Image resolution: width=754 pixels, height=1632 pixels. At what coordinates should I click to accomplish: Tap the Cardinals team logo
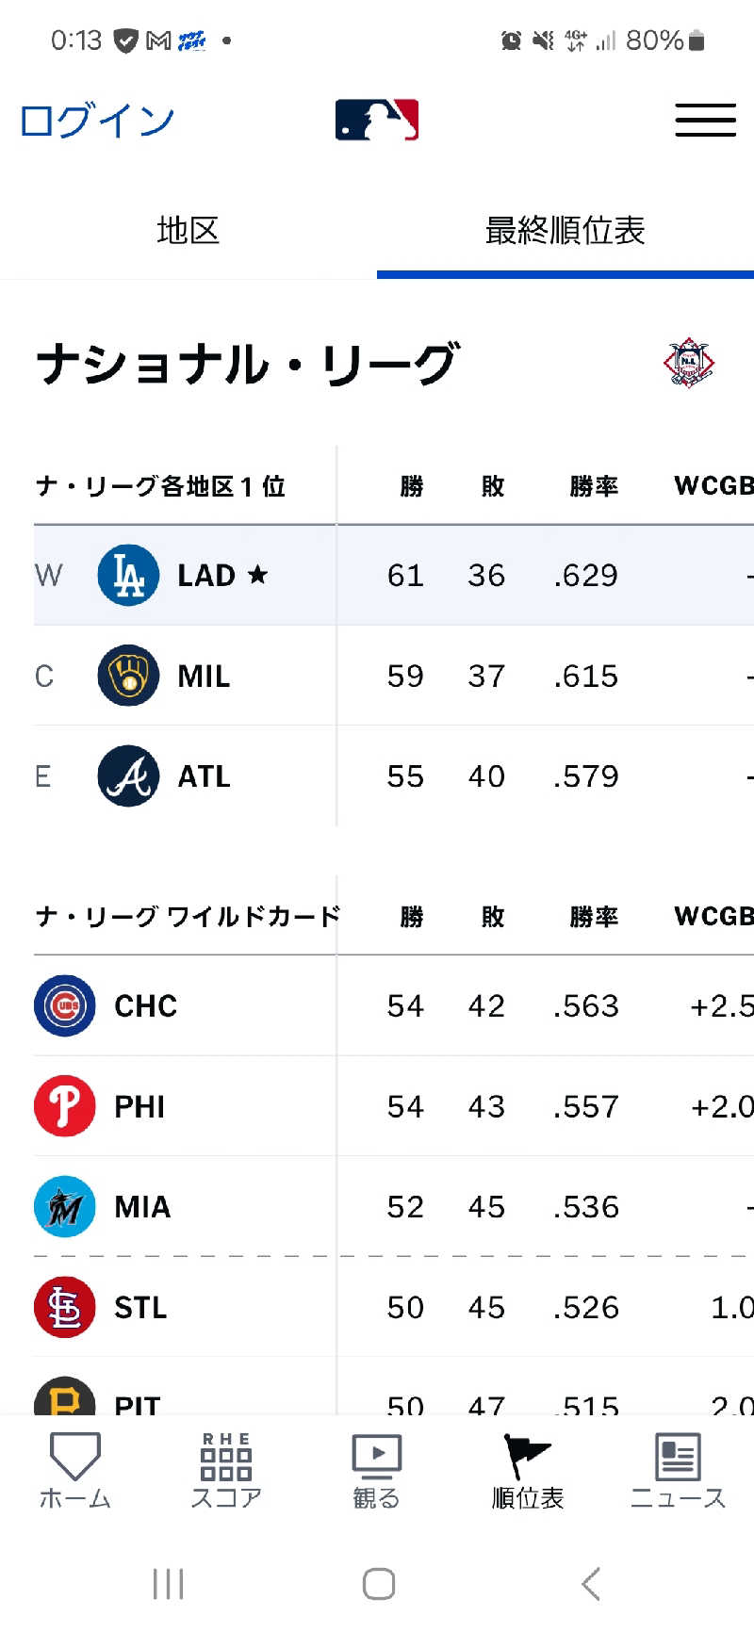click(x=65, y=1308)
